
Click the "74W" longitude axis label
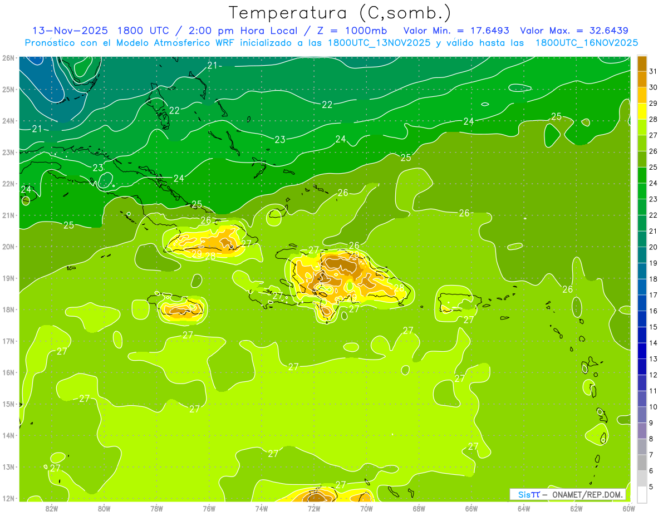tap(262, 508)
